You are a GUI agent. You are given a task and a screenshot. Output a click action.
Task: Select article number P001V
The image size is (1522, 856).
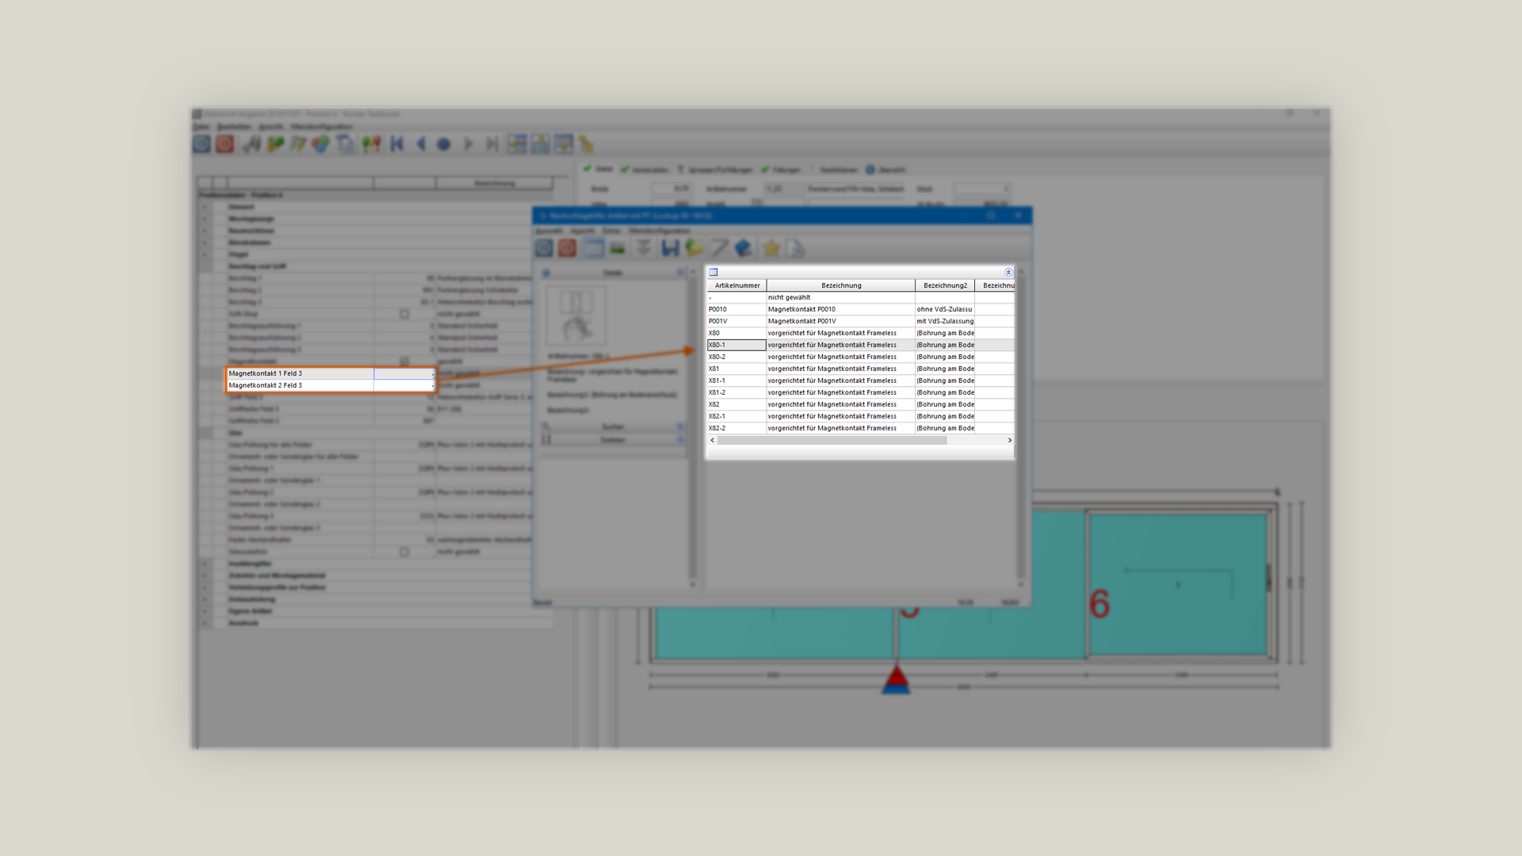click(736, 321)
